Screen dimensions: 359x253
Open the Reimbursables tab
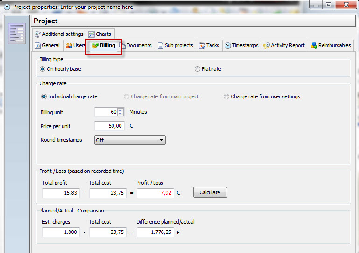(x=331, y=46)
